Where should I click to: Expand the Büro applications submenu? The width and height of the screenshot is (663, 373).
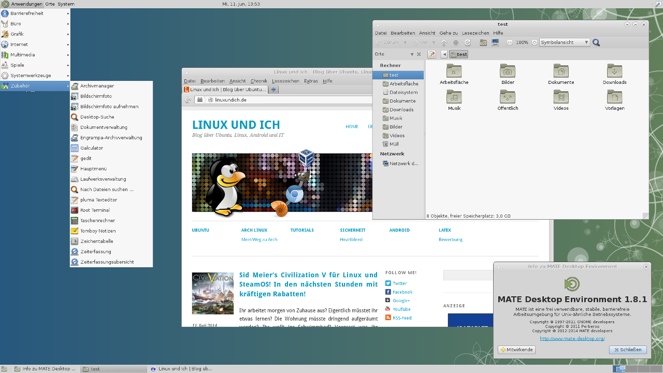click(35, 23)
